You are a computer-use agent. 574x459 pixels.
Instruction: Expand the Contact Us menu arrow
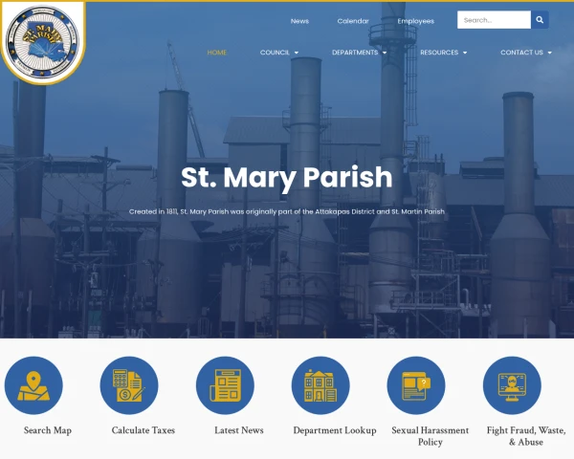point(549,53)
